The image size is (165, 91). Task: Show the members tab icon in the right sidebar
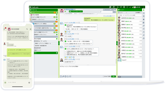tap(144, 10)
